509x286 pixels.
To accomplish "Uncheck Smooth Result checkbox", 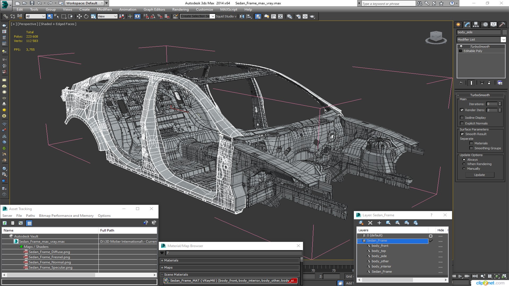I will [x=462, y=134].
